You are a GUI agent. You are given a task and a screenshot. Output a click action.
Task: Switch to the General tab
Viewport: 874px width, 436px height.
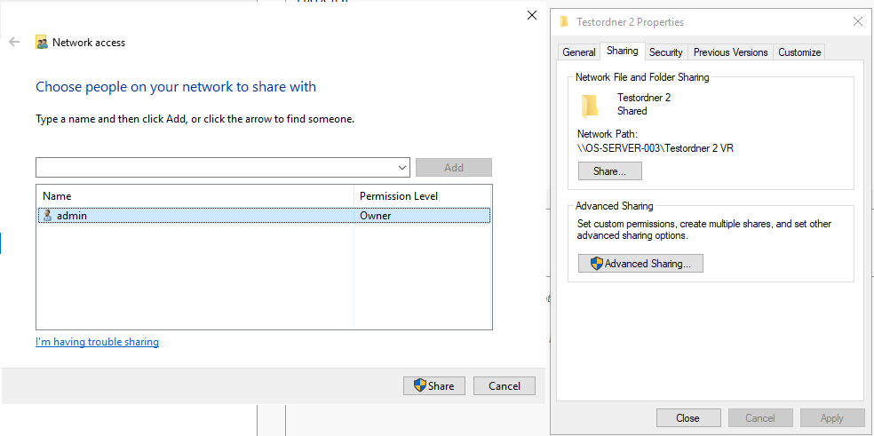[578, 52]
